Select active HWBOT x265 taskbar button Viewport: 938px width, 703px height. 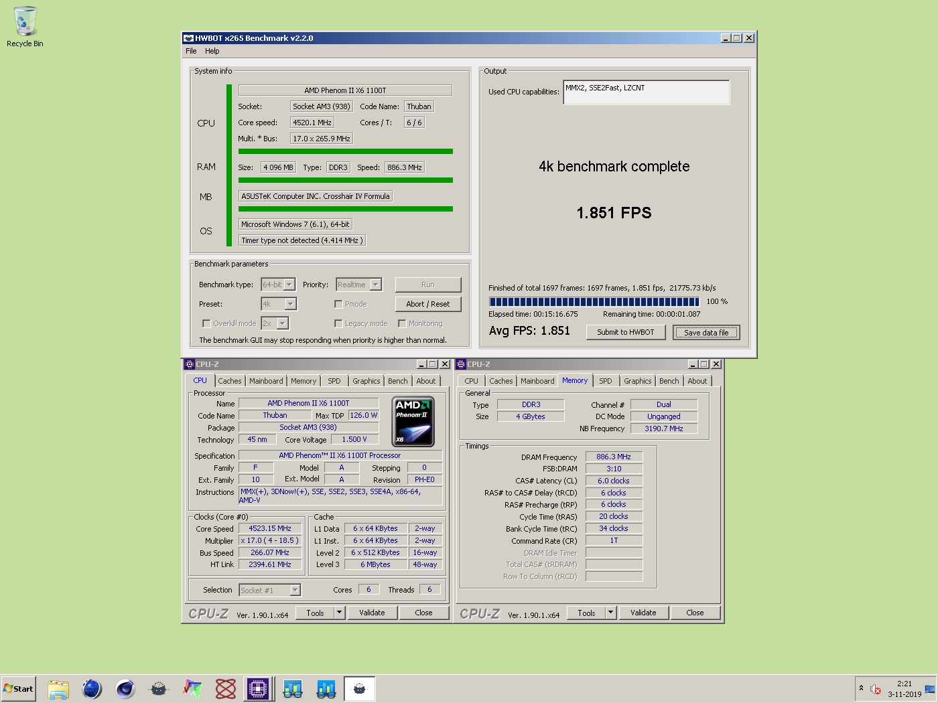click(360, 688)
